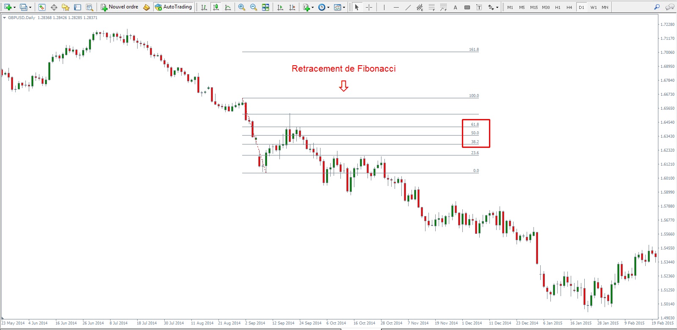Screen dimensions: 677x330
Task: Click the GBPUSD,Daily chart title text
Action: pyautogui.click(x=22, y=18)
